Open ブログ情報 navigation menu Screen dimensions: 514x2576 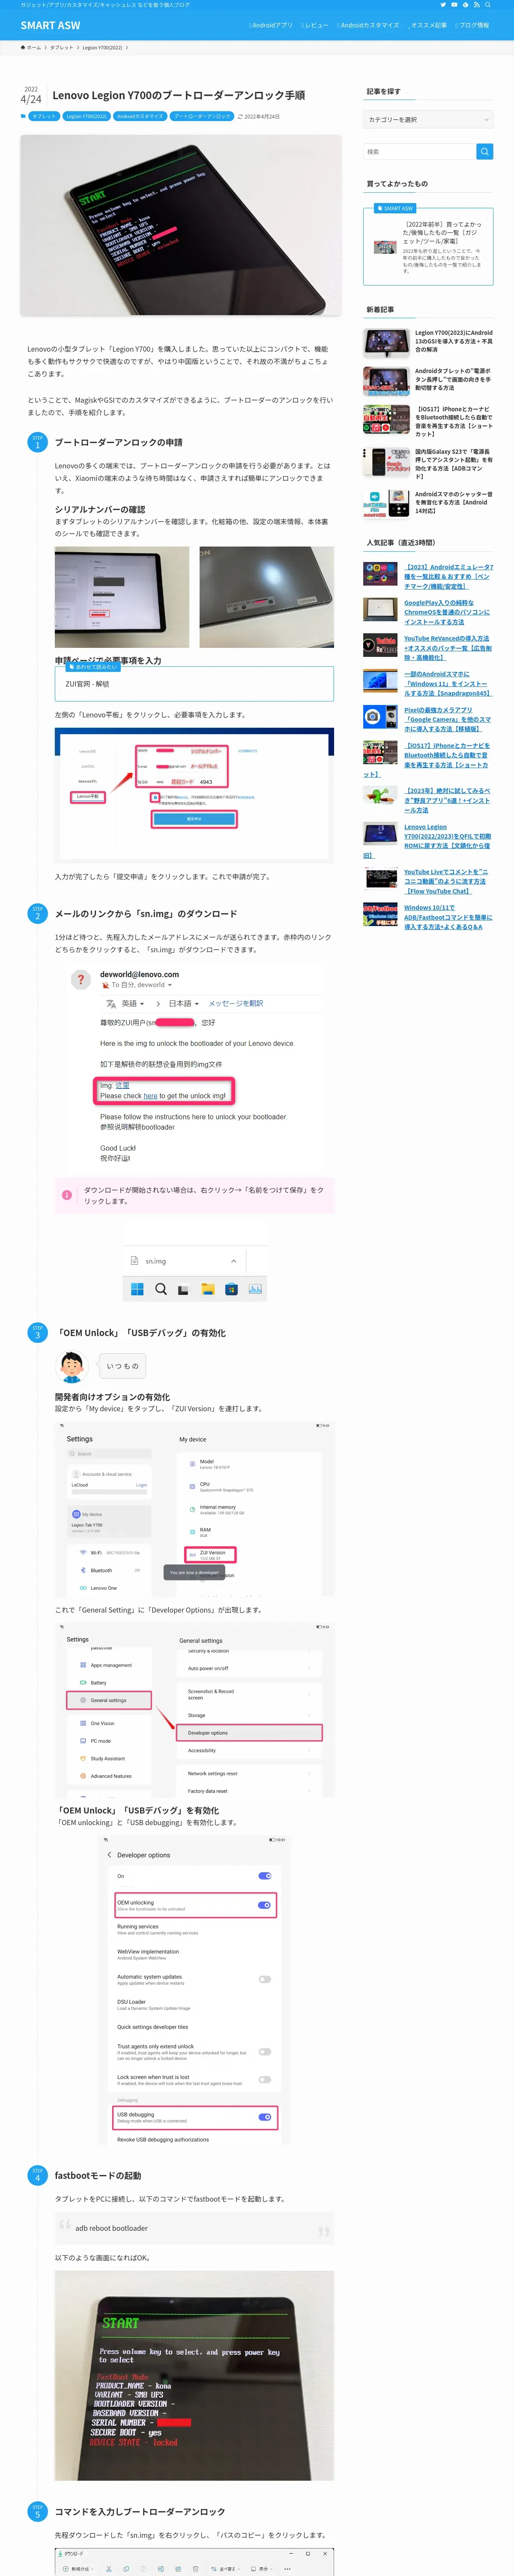coord(472,25)
